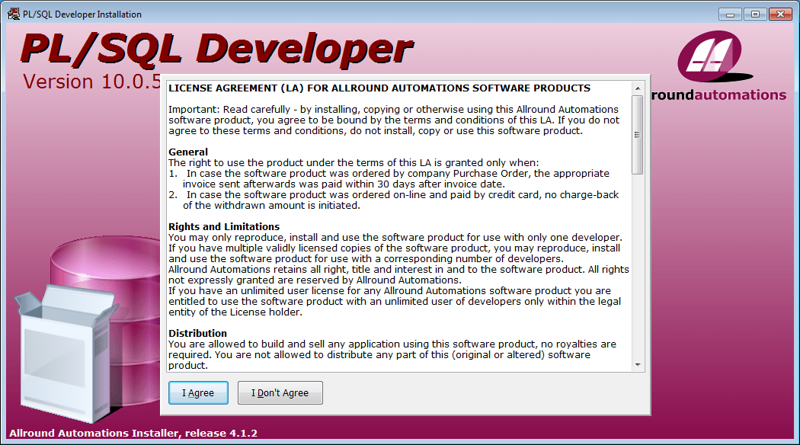Click the LICENSE AGREEMENT (LA) title line
The height and width of the screenshot is (445, 800).
(379, 88)
